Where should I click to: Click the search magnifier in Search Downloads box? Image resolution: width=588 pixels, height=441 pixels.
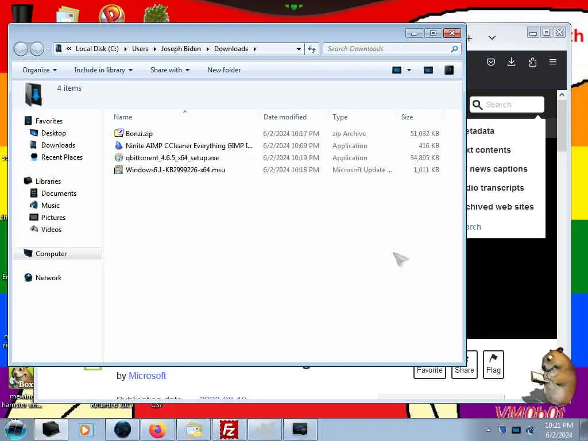point(454,49)
